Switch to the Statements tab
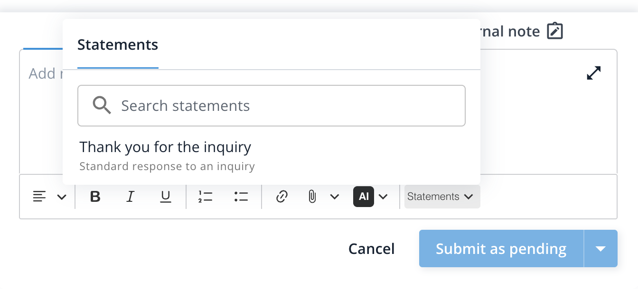638x289 pixels. click(x=117, y=45)
